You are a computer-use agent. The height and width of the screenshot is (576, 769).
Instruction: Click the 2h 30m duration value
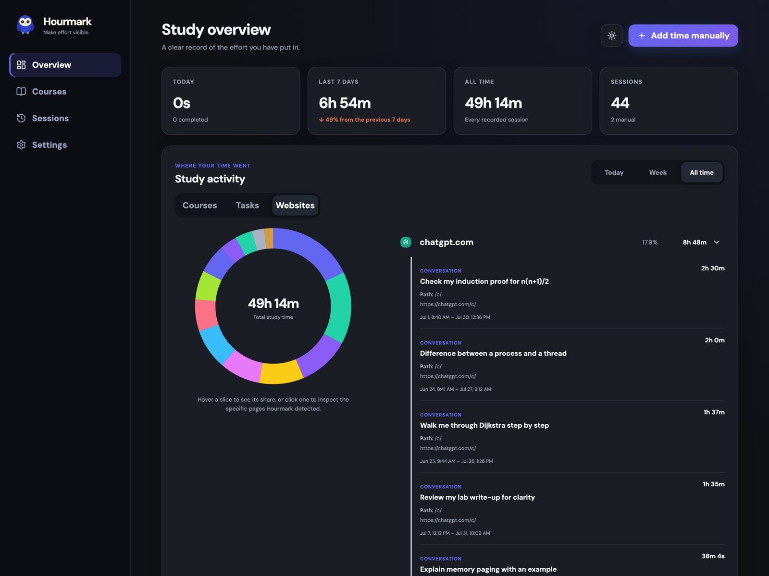pyautogui.click(x=713, y=268)
